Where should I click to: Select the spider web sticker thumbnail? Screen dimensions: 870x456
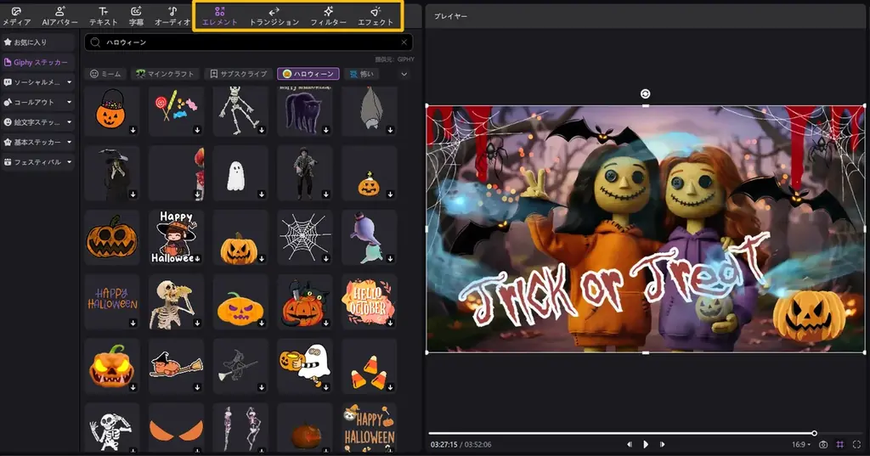click(304, 236)
